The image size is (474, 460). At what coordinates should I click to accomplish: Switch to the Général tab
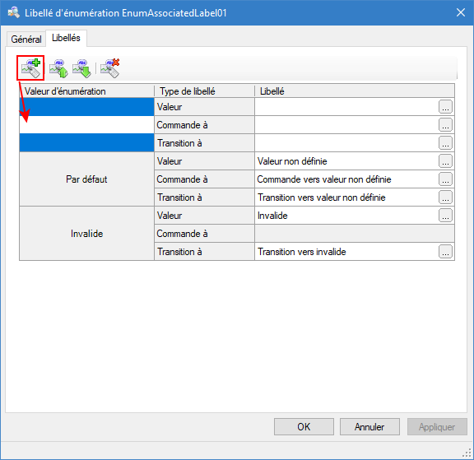[26, 39]
